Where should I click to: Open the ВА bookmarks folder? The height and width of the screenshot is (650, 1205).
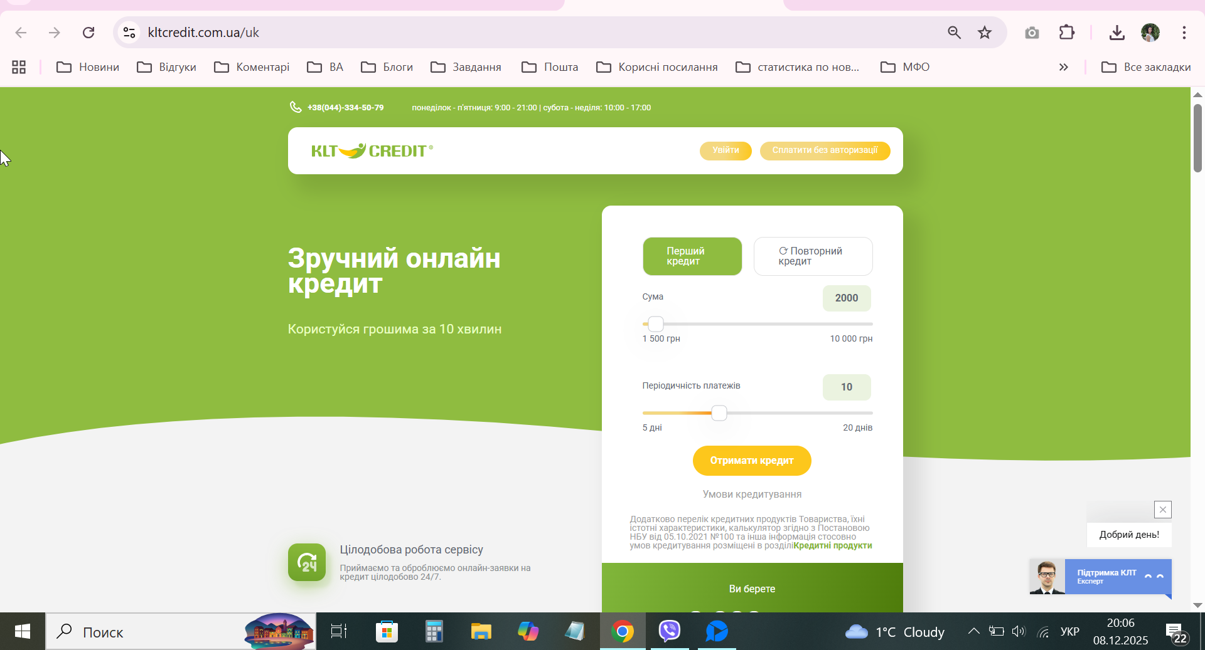(x=325, y=67)
